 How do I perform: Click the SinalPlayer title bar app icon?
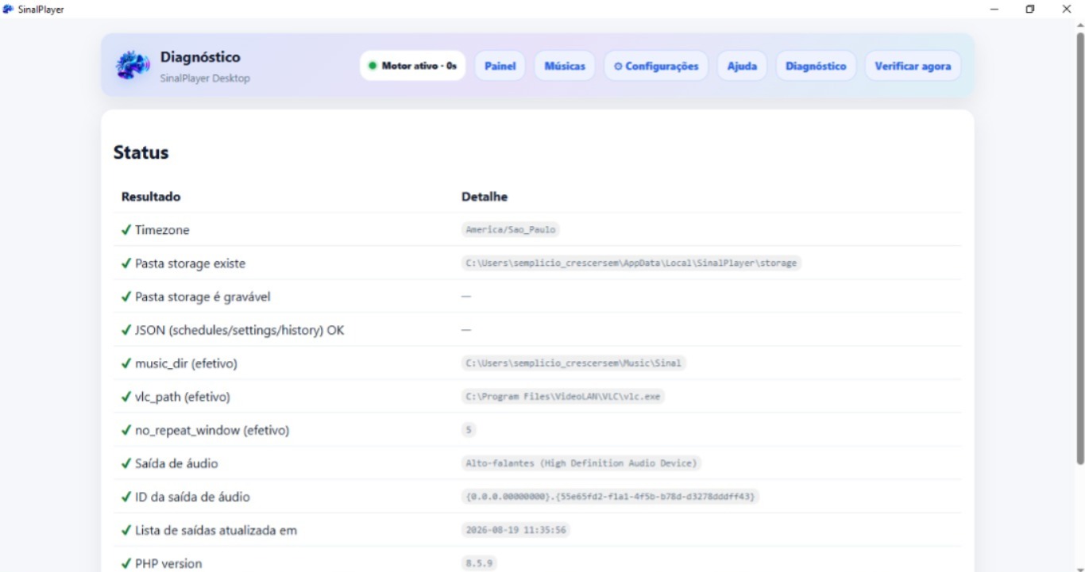pos(8,9)
